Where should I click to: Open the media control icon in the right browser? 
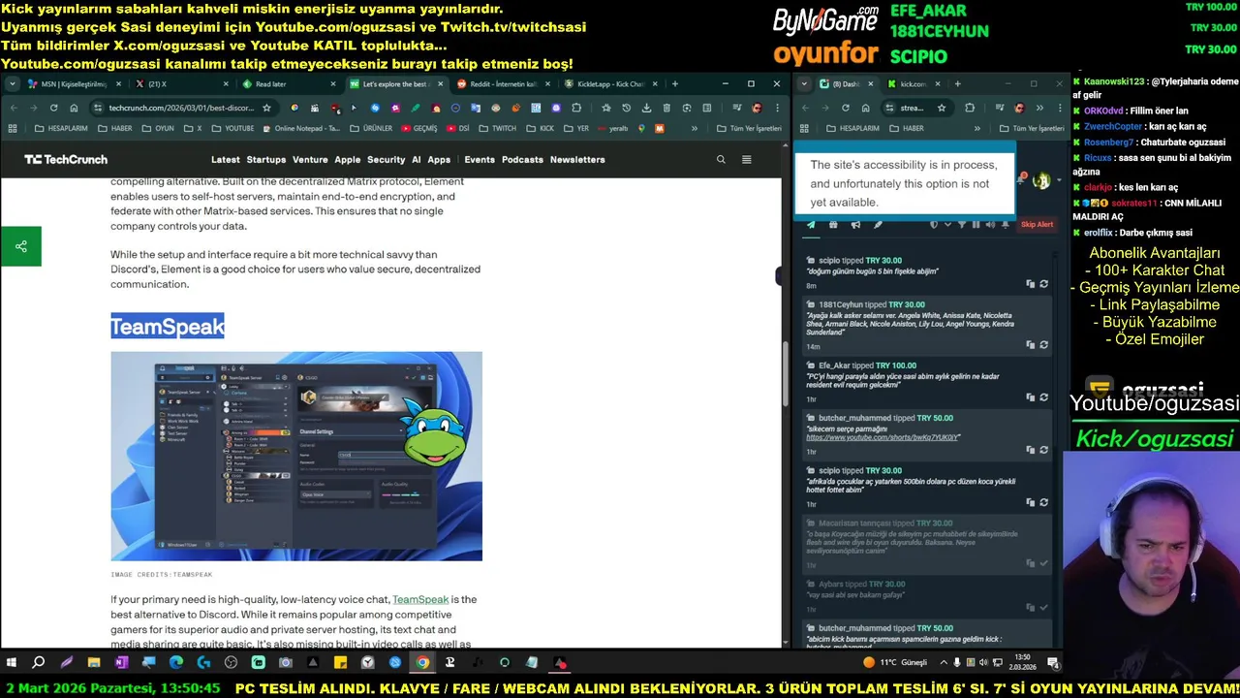click(x=1000, y=108)
